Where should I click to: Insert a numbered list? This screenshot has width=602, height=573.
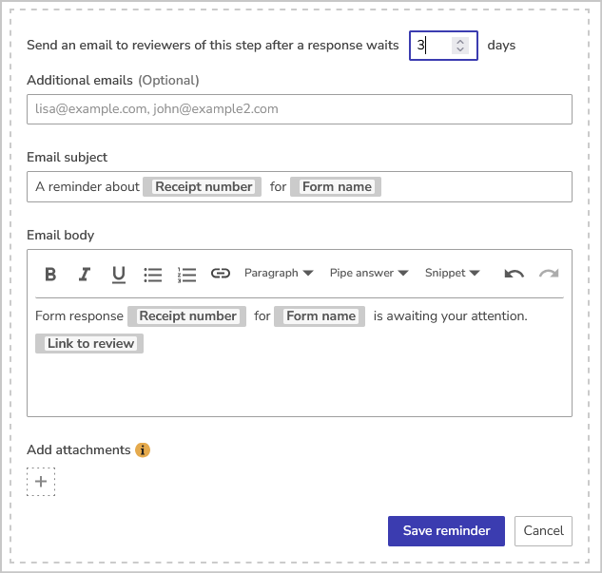[186, 274]
